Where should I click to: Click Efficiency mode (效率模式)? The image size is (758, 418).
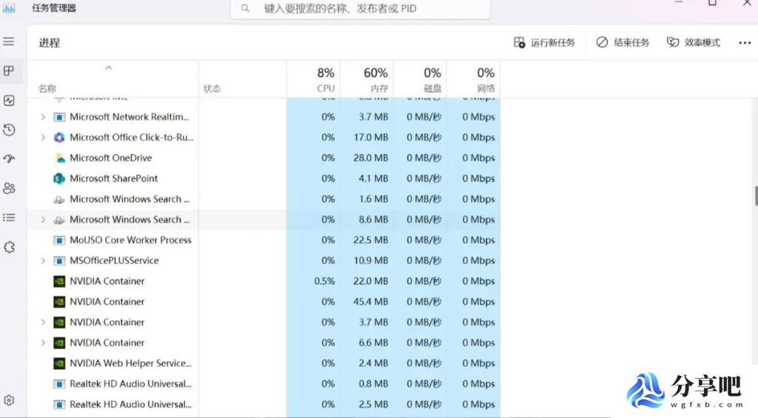[x=694, y=42]
